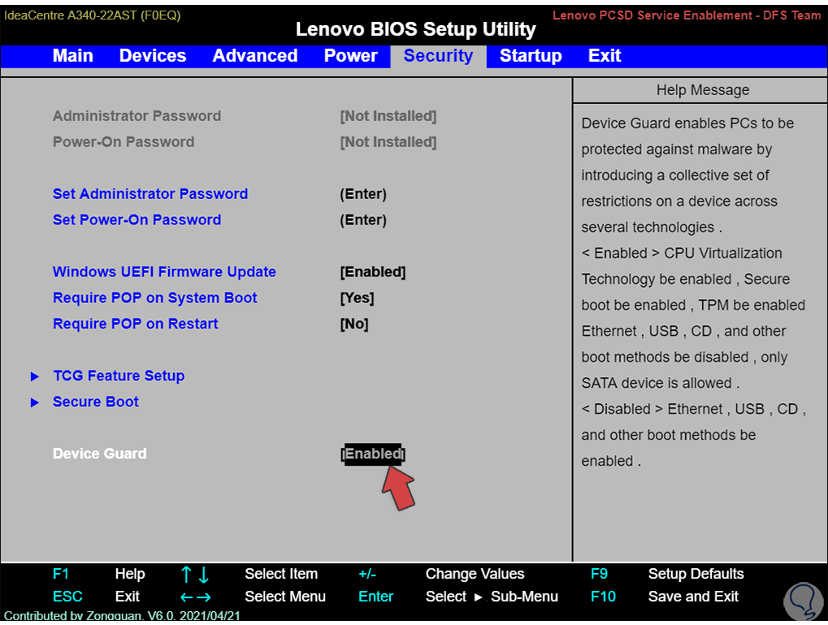This screenshot has width=828, height=625.
Task: Click Save and Exit in footer
Action: (693, 597)
